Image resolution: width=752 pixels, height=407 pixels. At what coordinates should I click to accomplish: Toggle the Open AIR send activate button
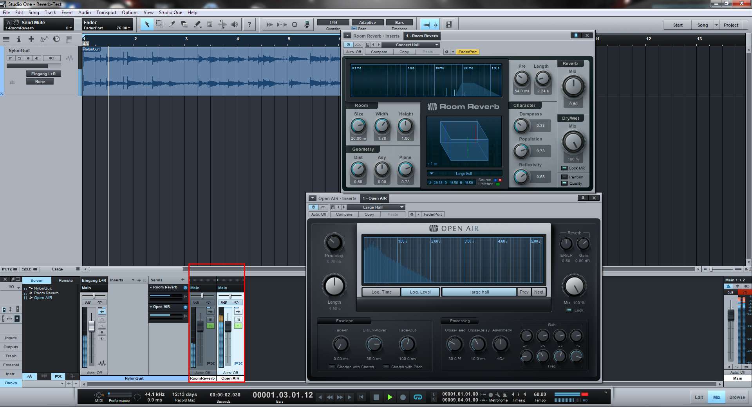[185, 307]
